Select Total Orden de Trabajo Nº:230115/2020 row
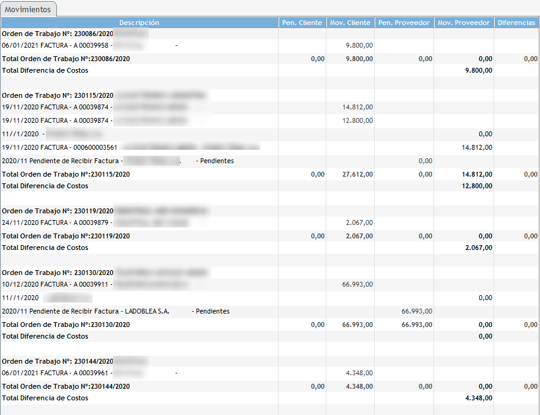Viewport: 540px width, 415px height. pos(66,174)
